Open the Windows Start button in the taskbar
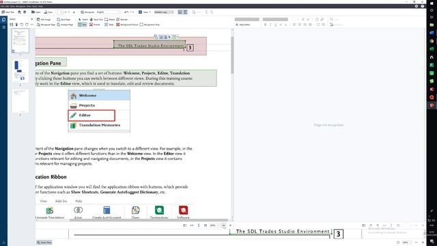This screenshot has height=246, width=437. point(432,3)
